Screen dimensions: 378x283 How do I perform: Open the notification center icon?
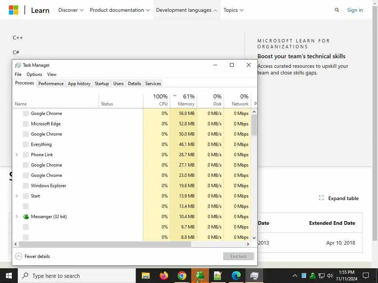(x=366, y=276)
